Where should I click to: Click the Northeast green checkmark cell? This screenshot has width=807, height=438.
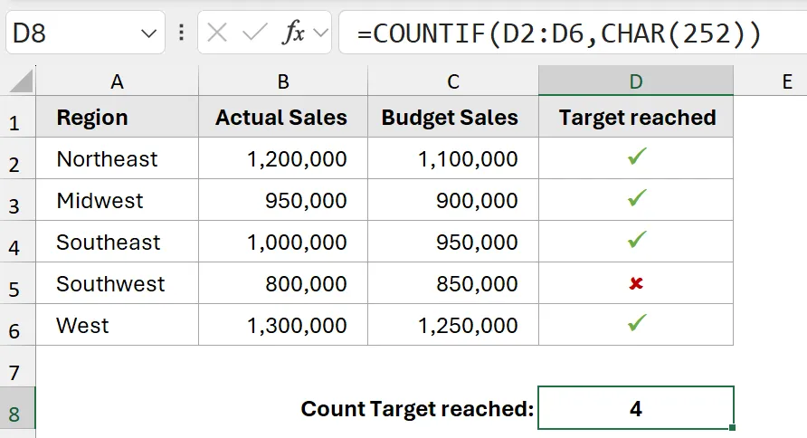tap(636, 158)
